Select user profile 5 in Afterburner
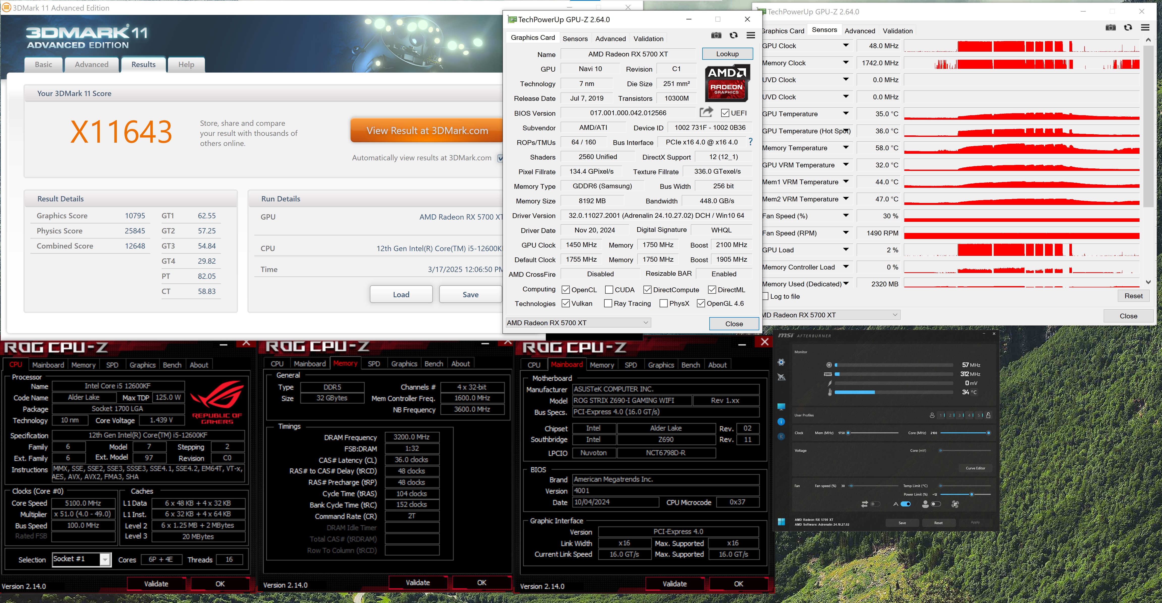This screenshot has width=1162, height=603. click(x=979, y=415)
